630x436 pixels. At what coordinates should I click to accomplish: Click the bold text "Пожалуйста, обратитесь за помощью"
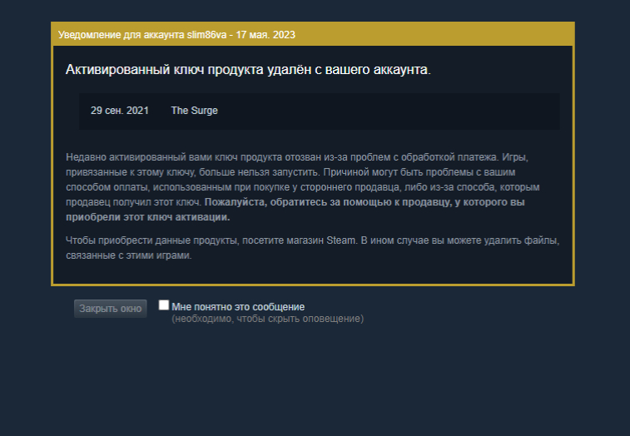[x=302, y=202]
